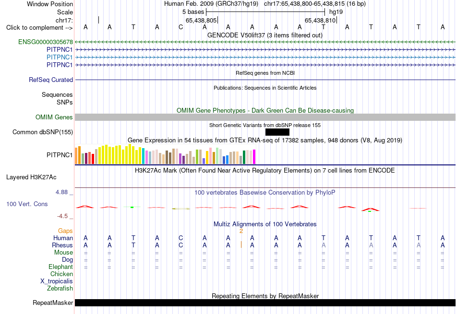This screenshot has width=456, height=314.
Task: Click the 4.88 PhyloP upper scale value
Action: [x=61, y=192]
